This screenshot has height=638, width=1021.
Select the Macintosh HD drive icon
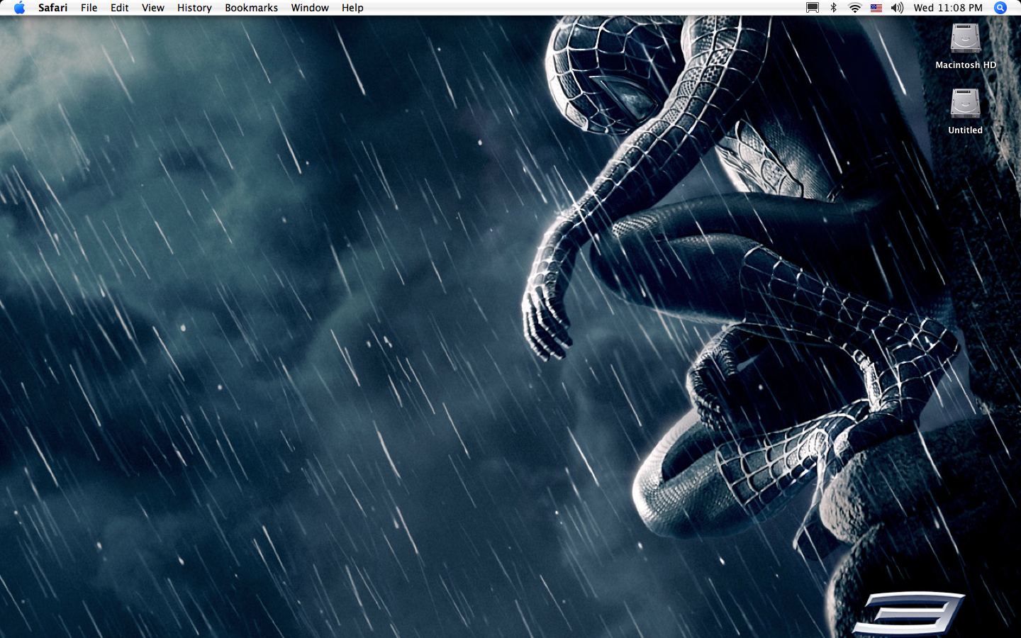coord(966,38)
